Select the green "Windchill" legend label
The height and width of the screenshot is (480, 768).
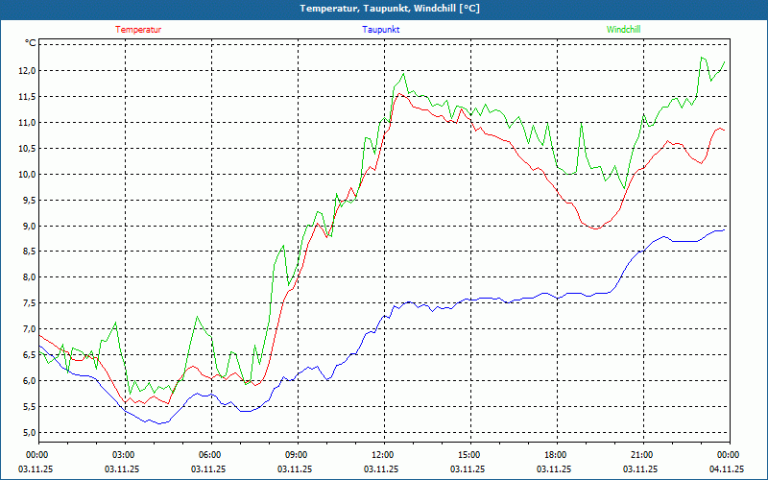623,30
